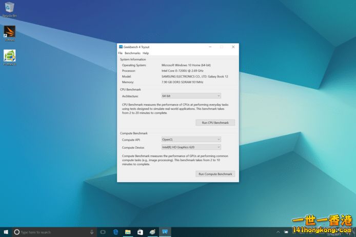Click the SAMSUNG ELECTRONICS Galaxy Book 12 text

(195, 76)
